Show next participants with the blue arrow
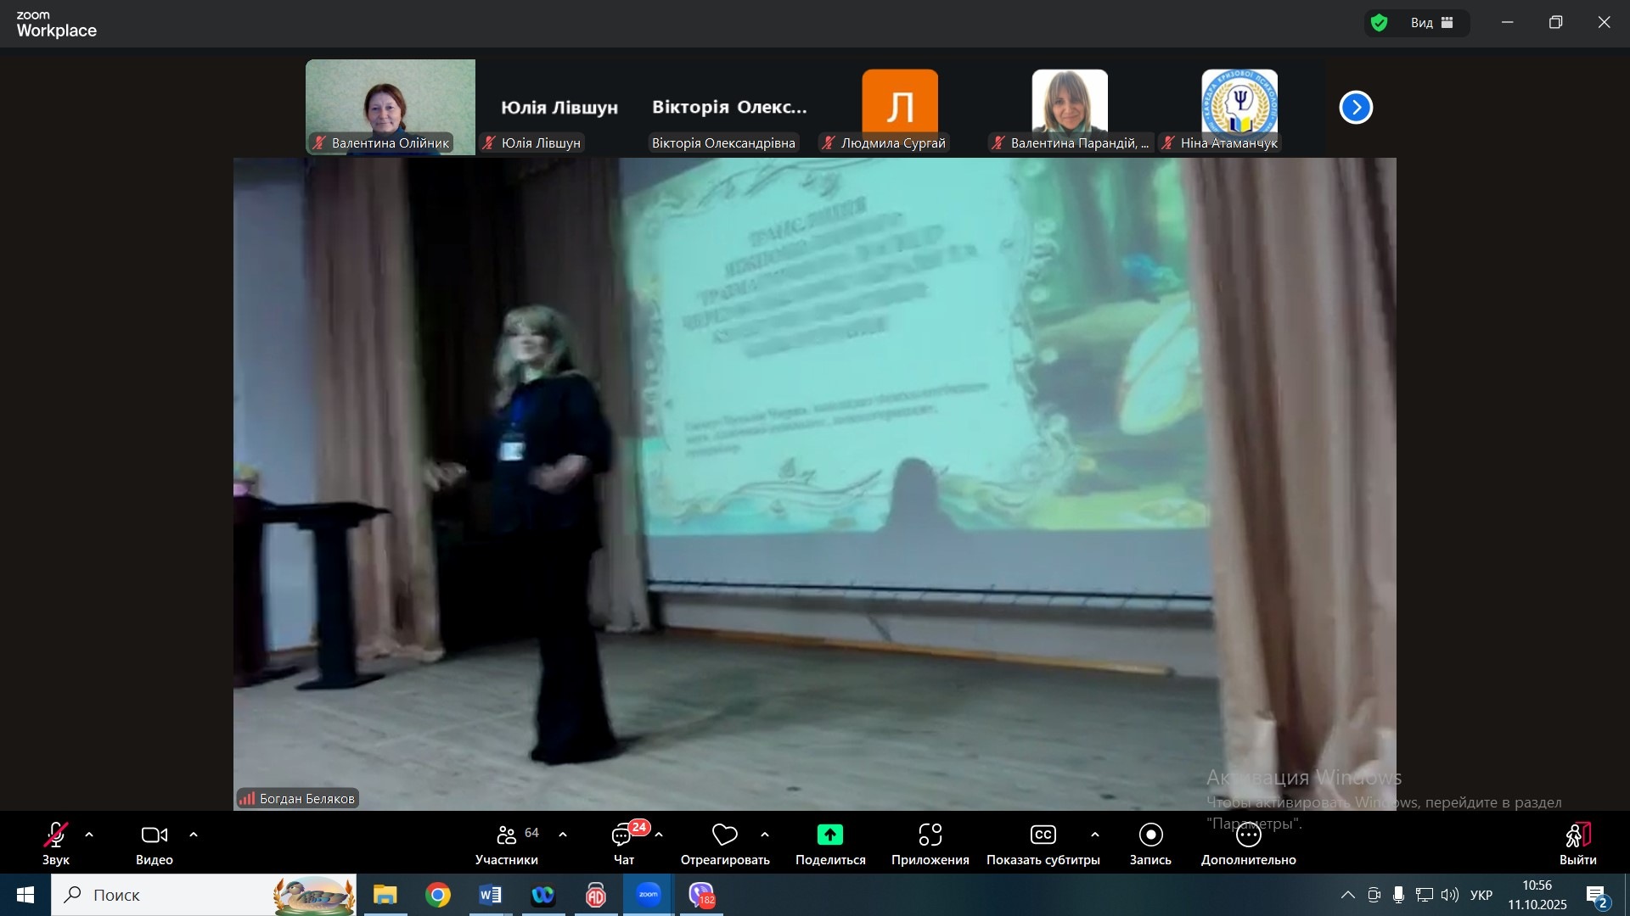 [x=1356, y=108]
